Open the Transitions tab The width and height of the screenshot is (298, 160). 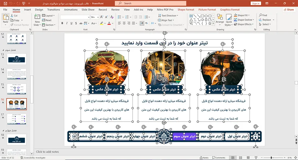(x=54, y=10)
